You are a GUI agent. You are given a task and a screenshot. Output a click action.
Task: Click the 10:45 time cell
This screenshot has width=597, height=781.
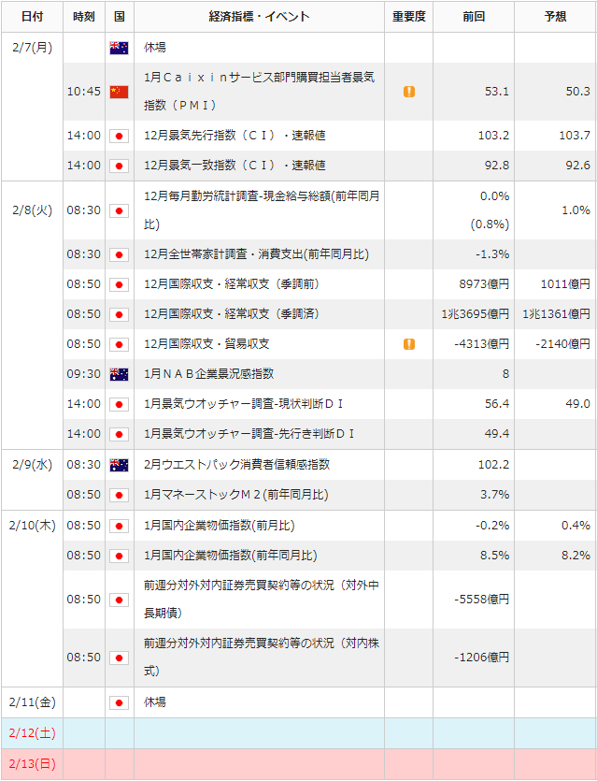(x=83, y=92)
